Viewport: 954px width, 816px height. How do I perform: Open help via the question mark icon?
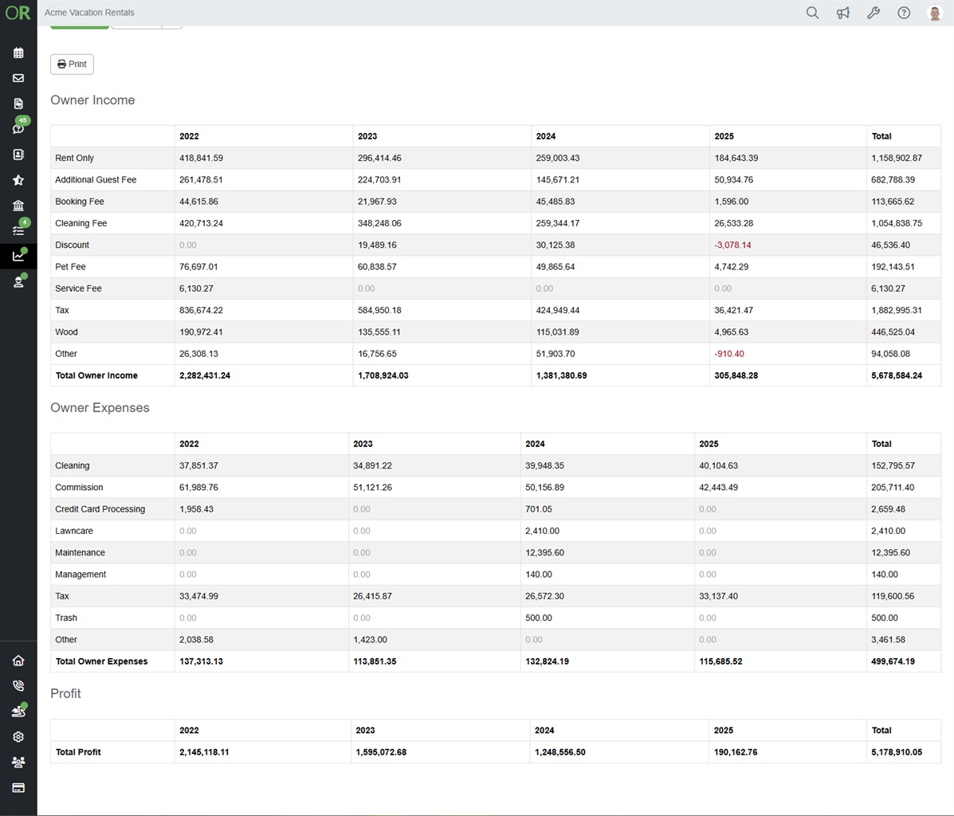pos(904,13)
